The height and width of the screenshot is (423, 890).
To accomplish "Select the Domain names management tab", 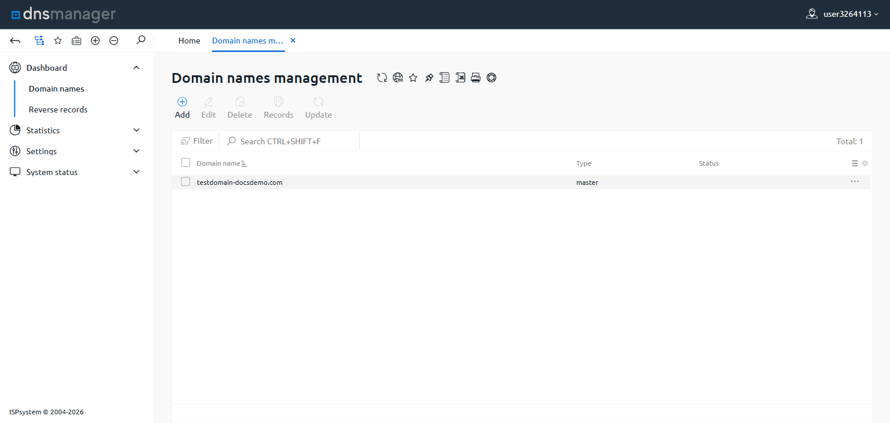I will coord(248,41).
